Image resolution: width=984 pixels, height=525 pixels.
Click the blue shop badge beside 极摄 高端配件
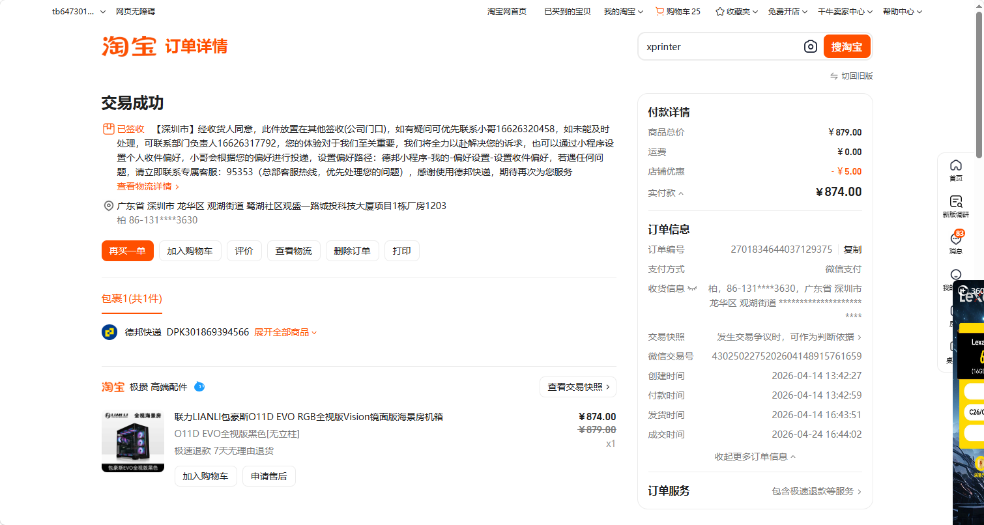(x=200, y=387)
